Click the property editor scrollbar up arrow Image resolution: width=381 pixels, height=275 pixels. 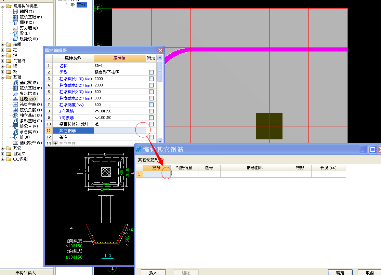pos(160,58)
